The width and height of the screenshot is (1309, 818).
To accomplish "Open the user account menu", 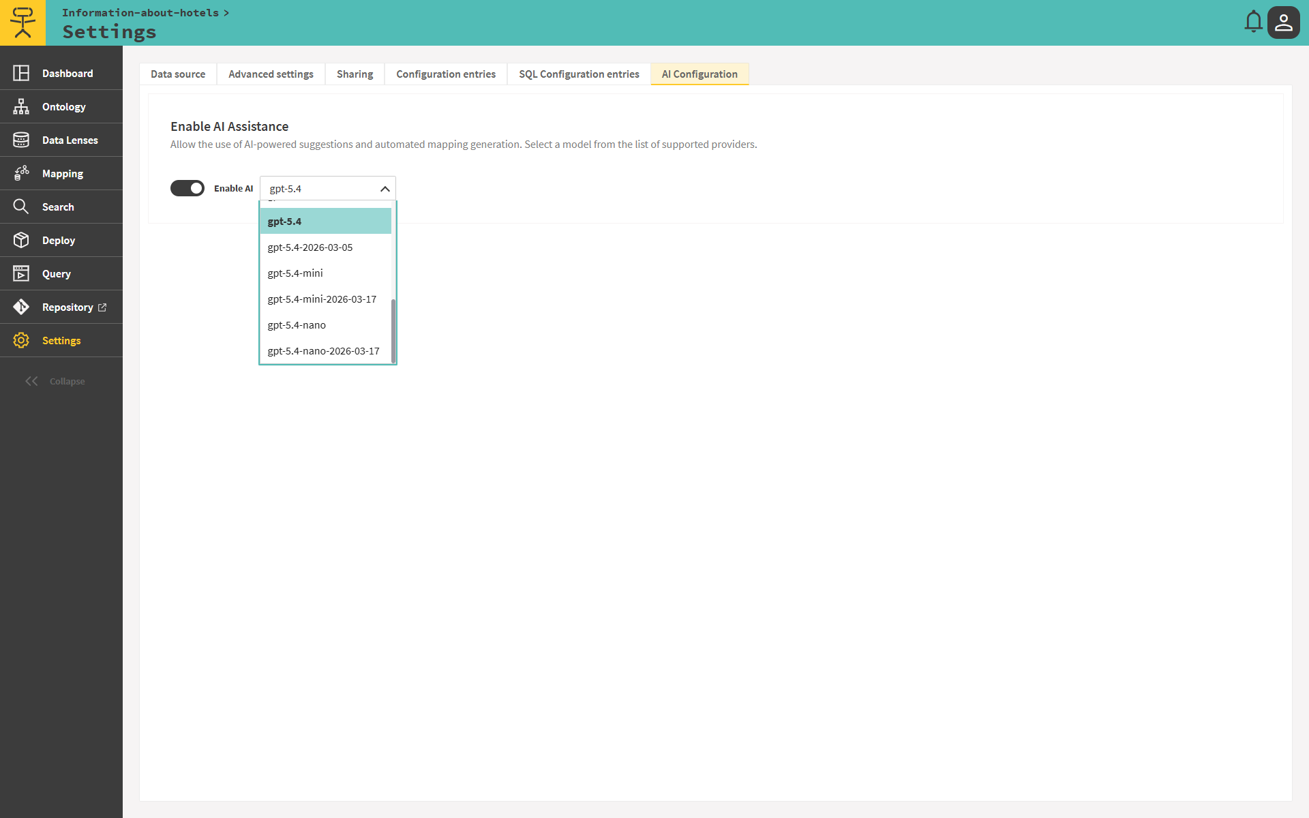I will 1283,22.
